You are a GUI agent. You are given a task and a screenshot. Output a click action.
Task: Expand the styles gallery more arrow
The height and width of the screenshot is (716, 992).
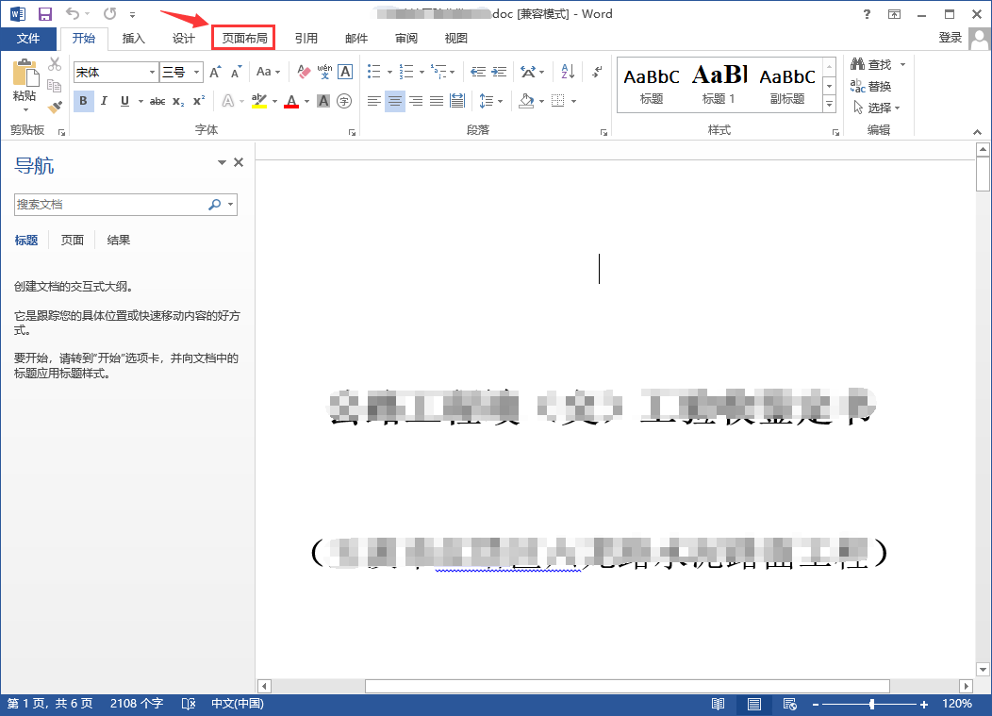tap(829, 104)
